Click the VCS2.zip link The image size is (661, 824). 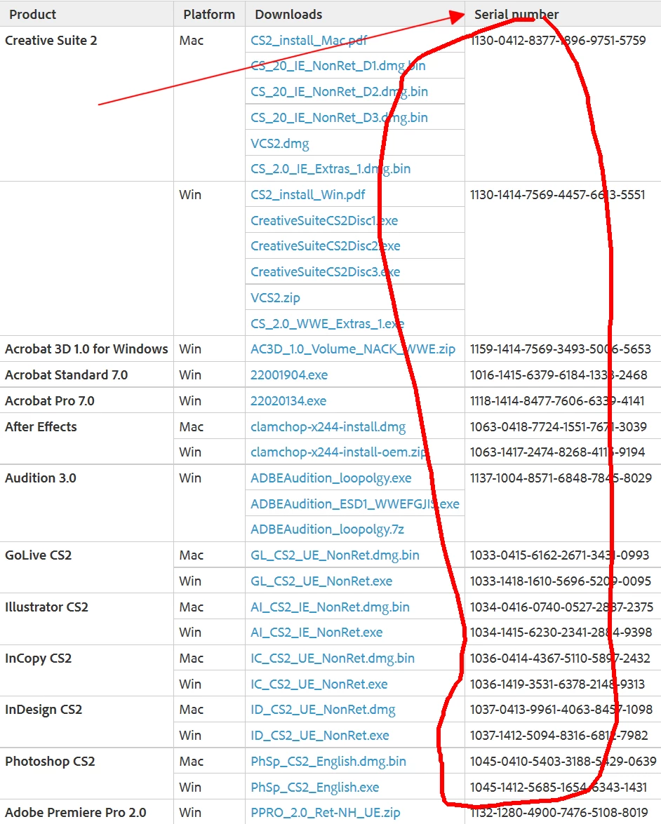point(276,298)
